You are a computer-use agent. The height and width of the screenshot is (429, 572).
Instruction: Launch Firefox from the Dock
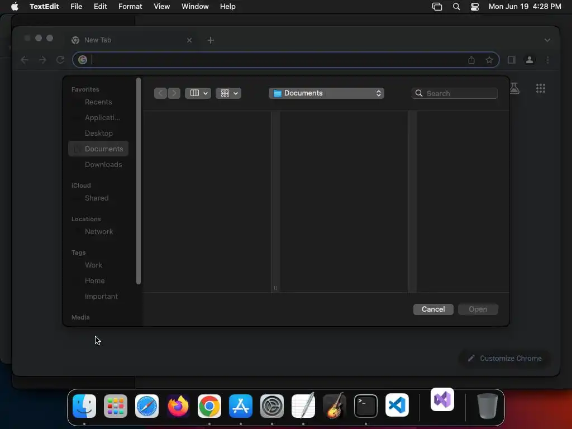point(178,406)
